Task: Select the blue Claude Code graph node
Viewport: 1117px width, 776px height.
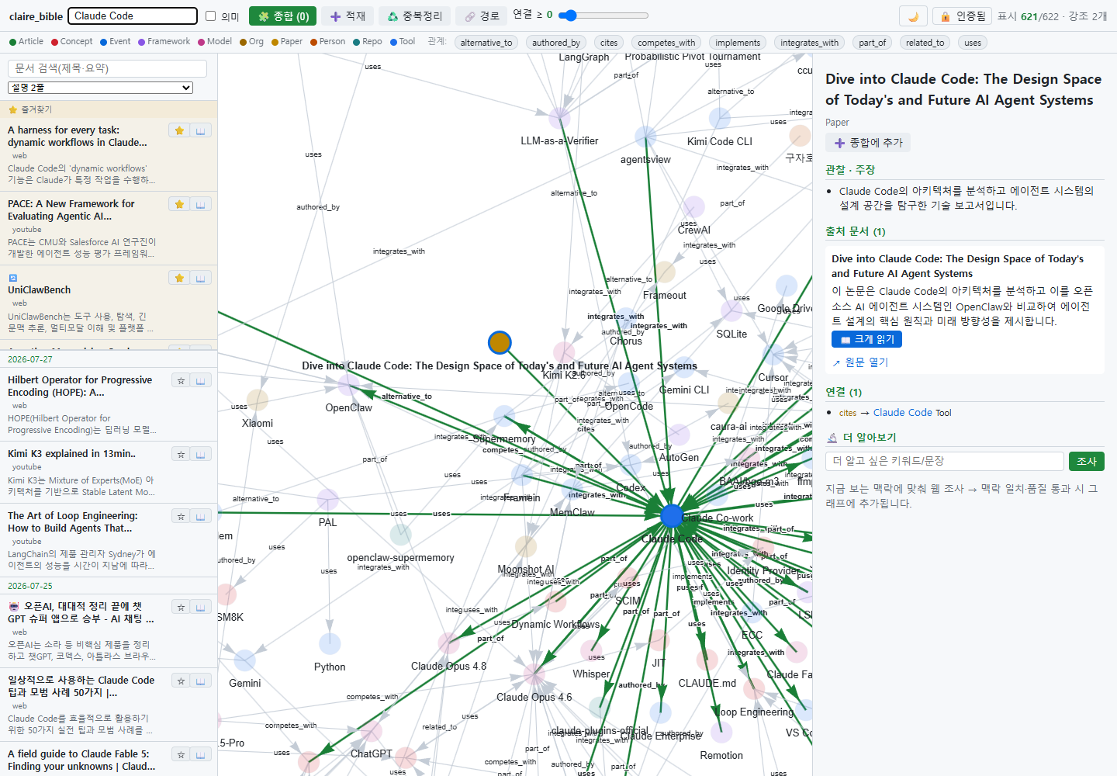Action: [x=672, y=515]
